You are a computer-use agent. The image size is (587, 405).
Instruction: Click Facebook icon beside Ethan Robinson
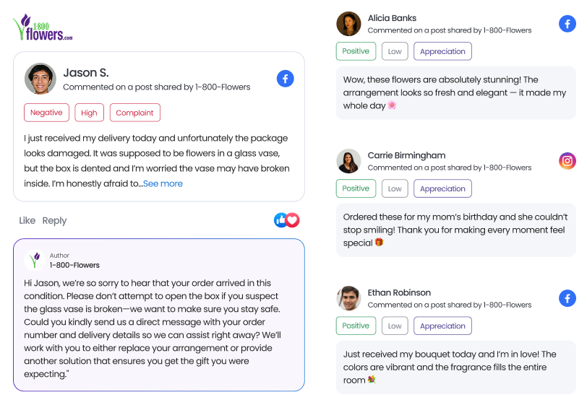(567, 298)
